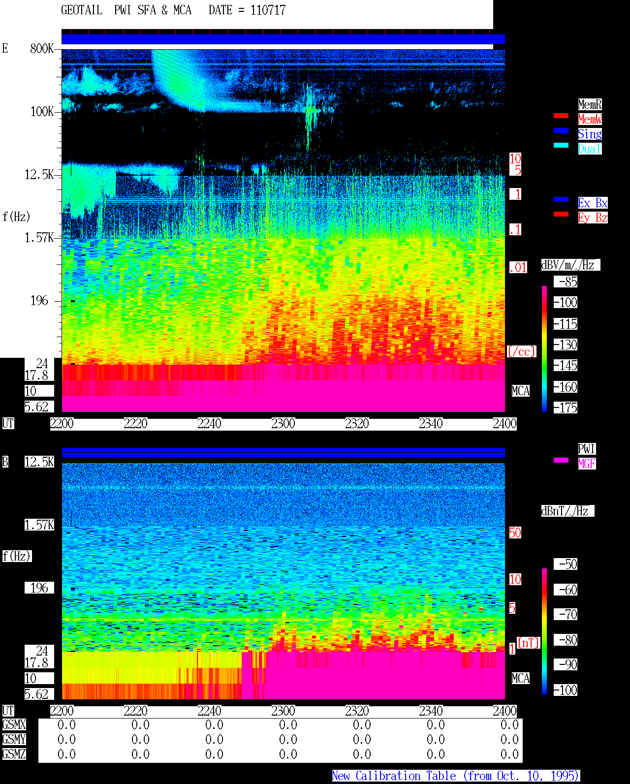Click the -175 color scale value

coord(566,408)
